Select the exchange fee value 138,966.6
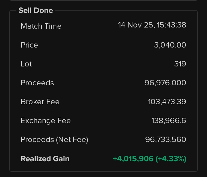207x177 pixels. tap(169, 121)
